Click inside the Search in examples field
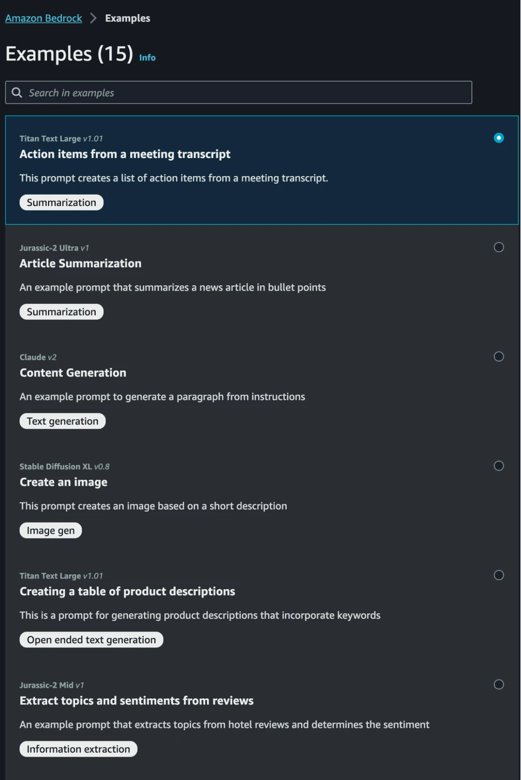The image size is (521, 780). click(156, 92)
